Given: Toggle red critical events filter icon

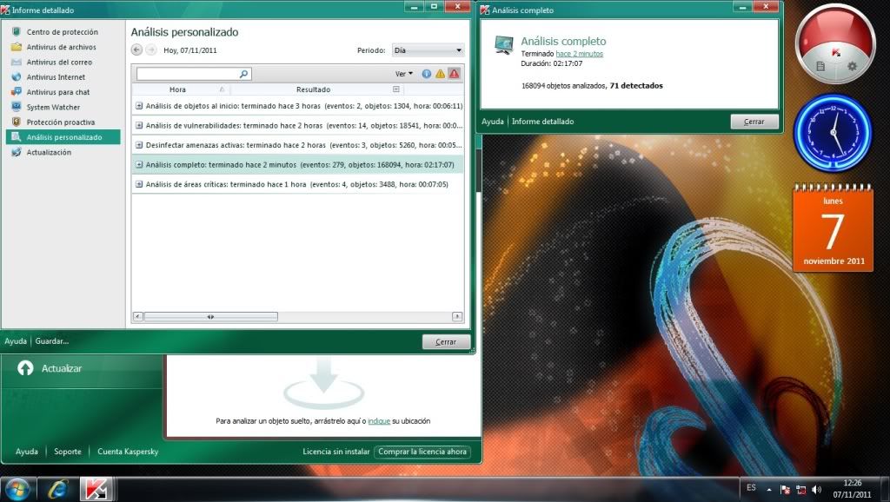Looking at the screenshot, I should pos(454,74).
